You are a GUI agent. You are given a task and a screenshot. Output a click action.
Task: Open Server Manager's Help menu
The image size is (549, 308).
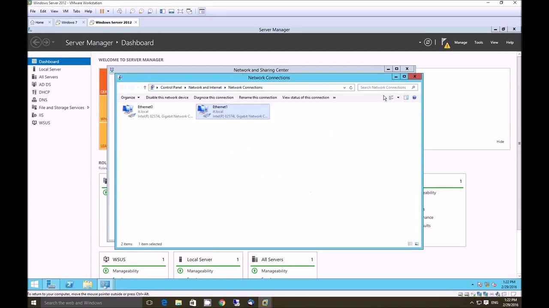pos(510,42)
